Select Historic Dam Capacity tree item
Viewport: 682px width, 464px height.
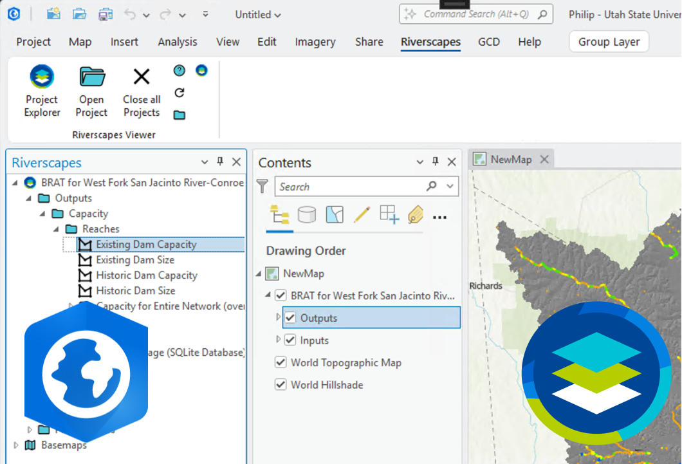146,275
